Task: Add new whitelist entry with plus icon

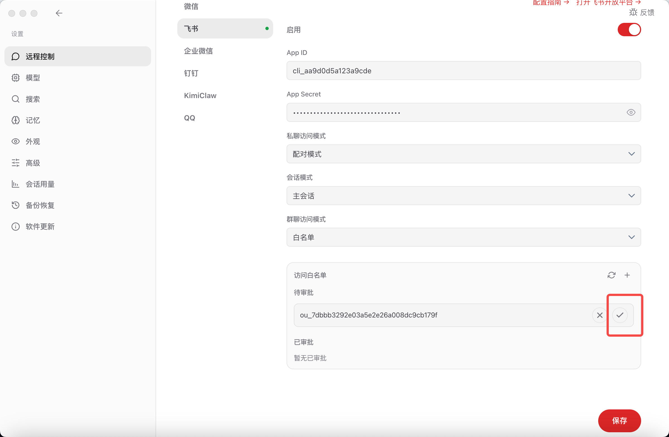Action: pos(627,275)
